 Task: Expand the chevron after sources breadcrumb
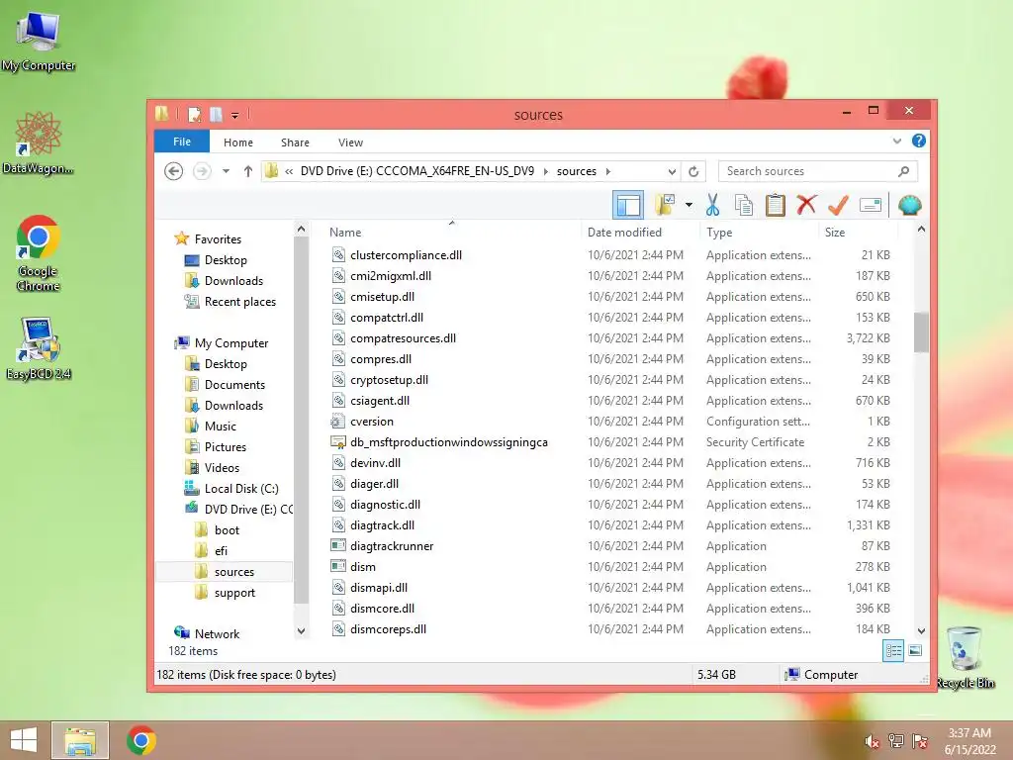608,171
